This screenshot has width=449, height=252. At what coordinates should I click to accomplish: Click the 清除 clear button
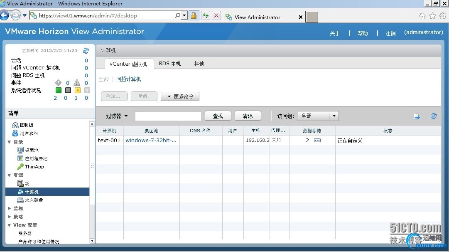[248, 116]
